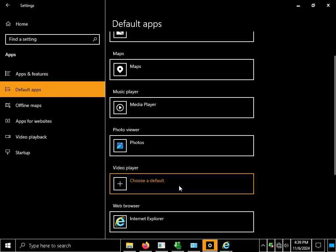Click the Internet Explorer icon in Web browser
Viewport: 336px width, 252px height.
120,222
